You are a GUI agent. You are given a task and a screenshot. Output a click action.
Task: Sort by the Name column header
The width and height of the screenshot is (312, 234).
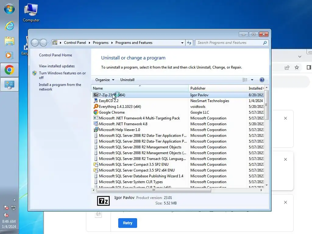pyautogui.click(x=140, y=88)
